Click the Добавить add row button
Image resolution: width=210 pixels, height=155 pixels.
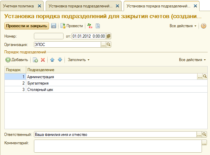tap(17, 60)
